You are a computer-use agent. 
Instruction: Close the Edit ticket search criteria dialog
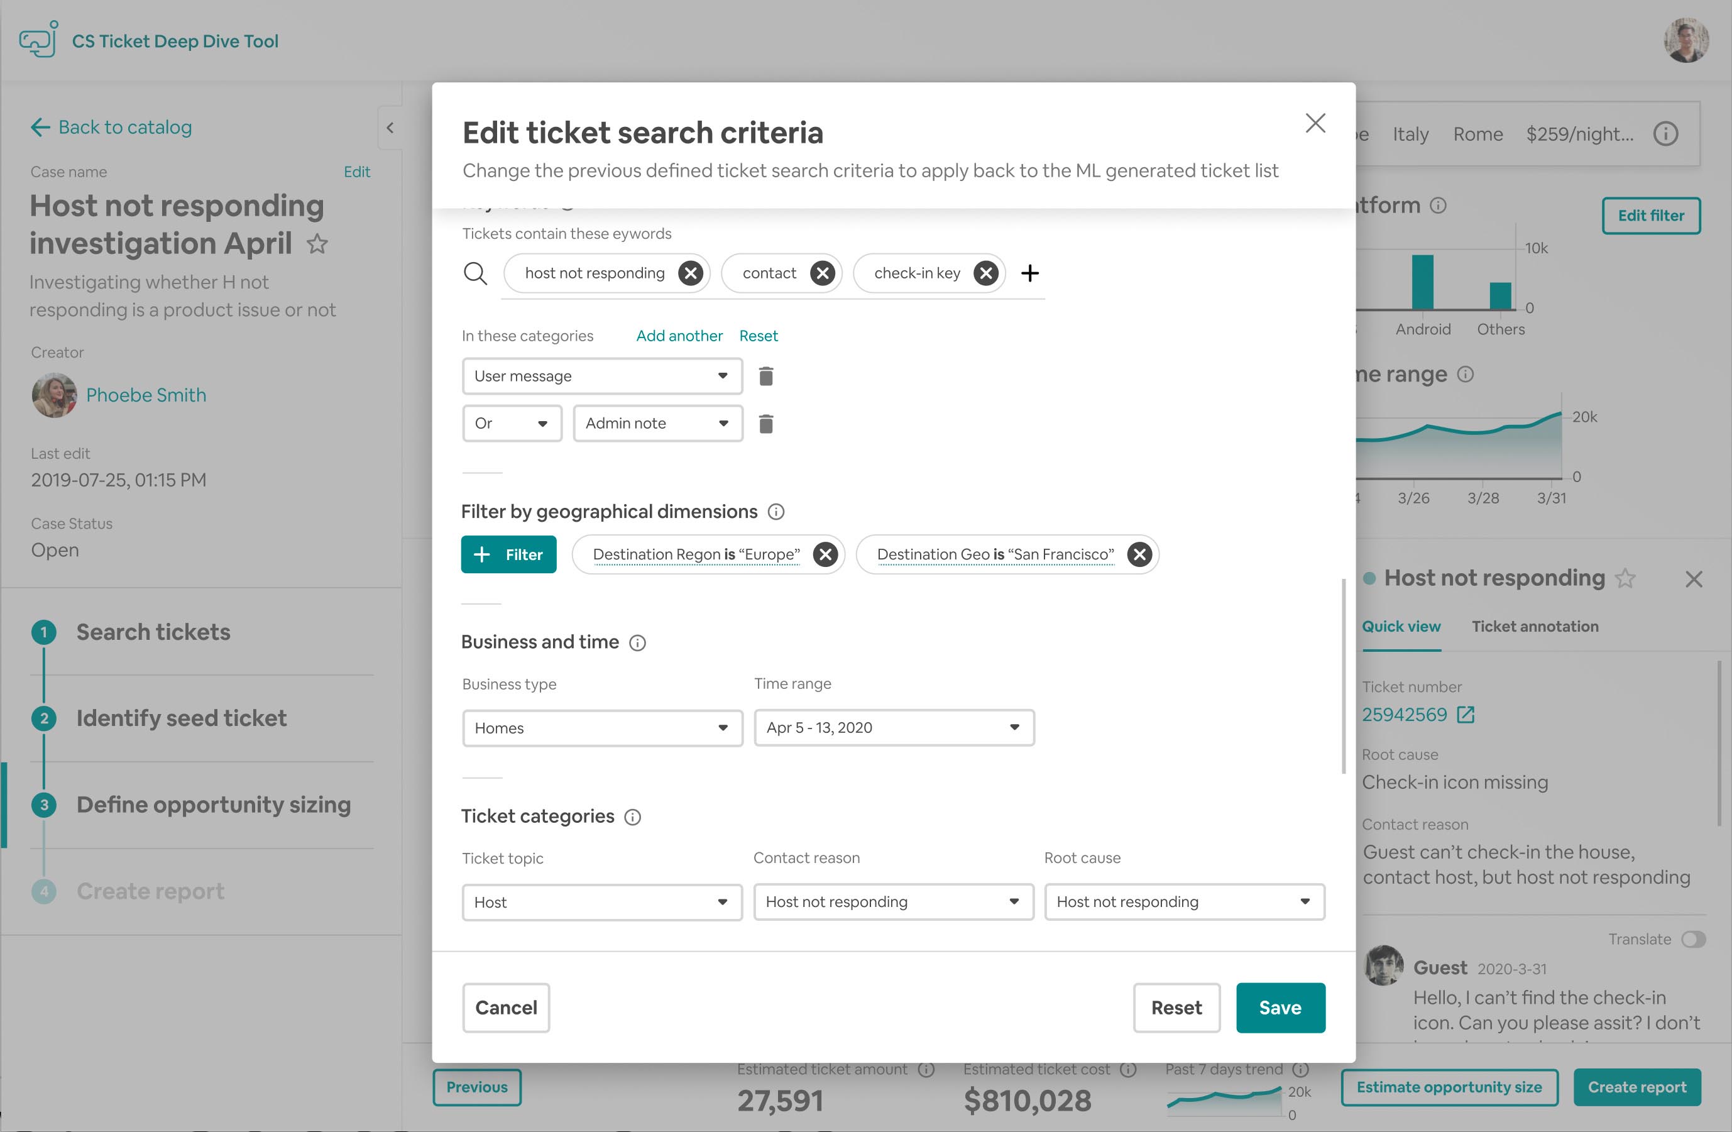[1315, 123]
